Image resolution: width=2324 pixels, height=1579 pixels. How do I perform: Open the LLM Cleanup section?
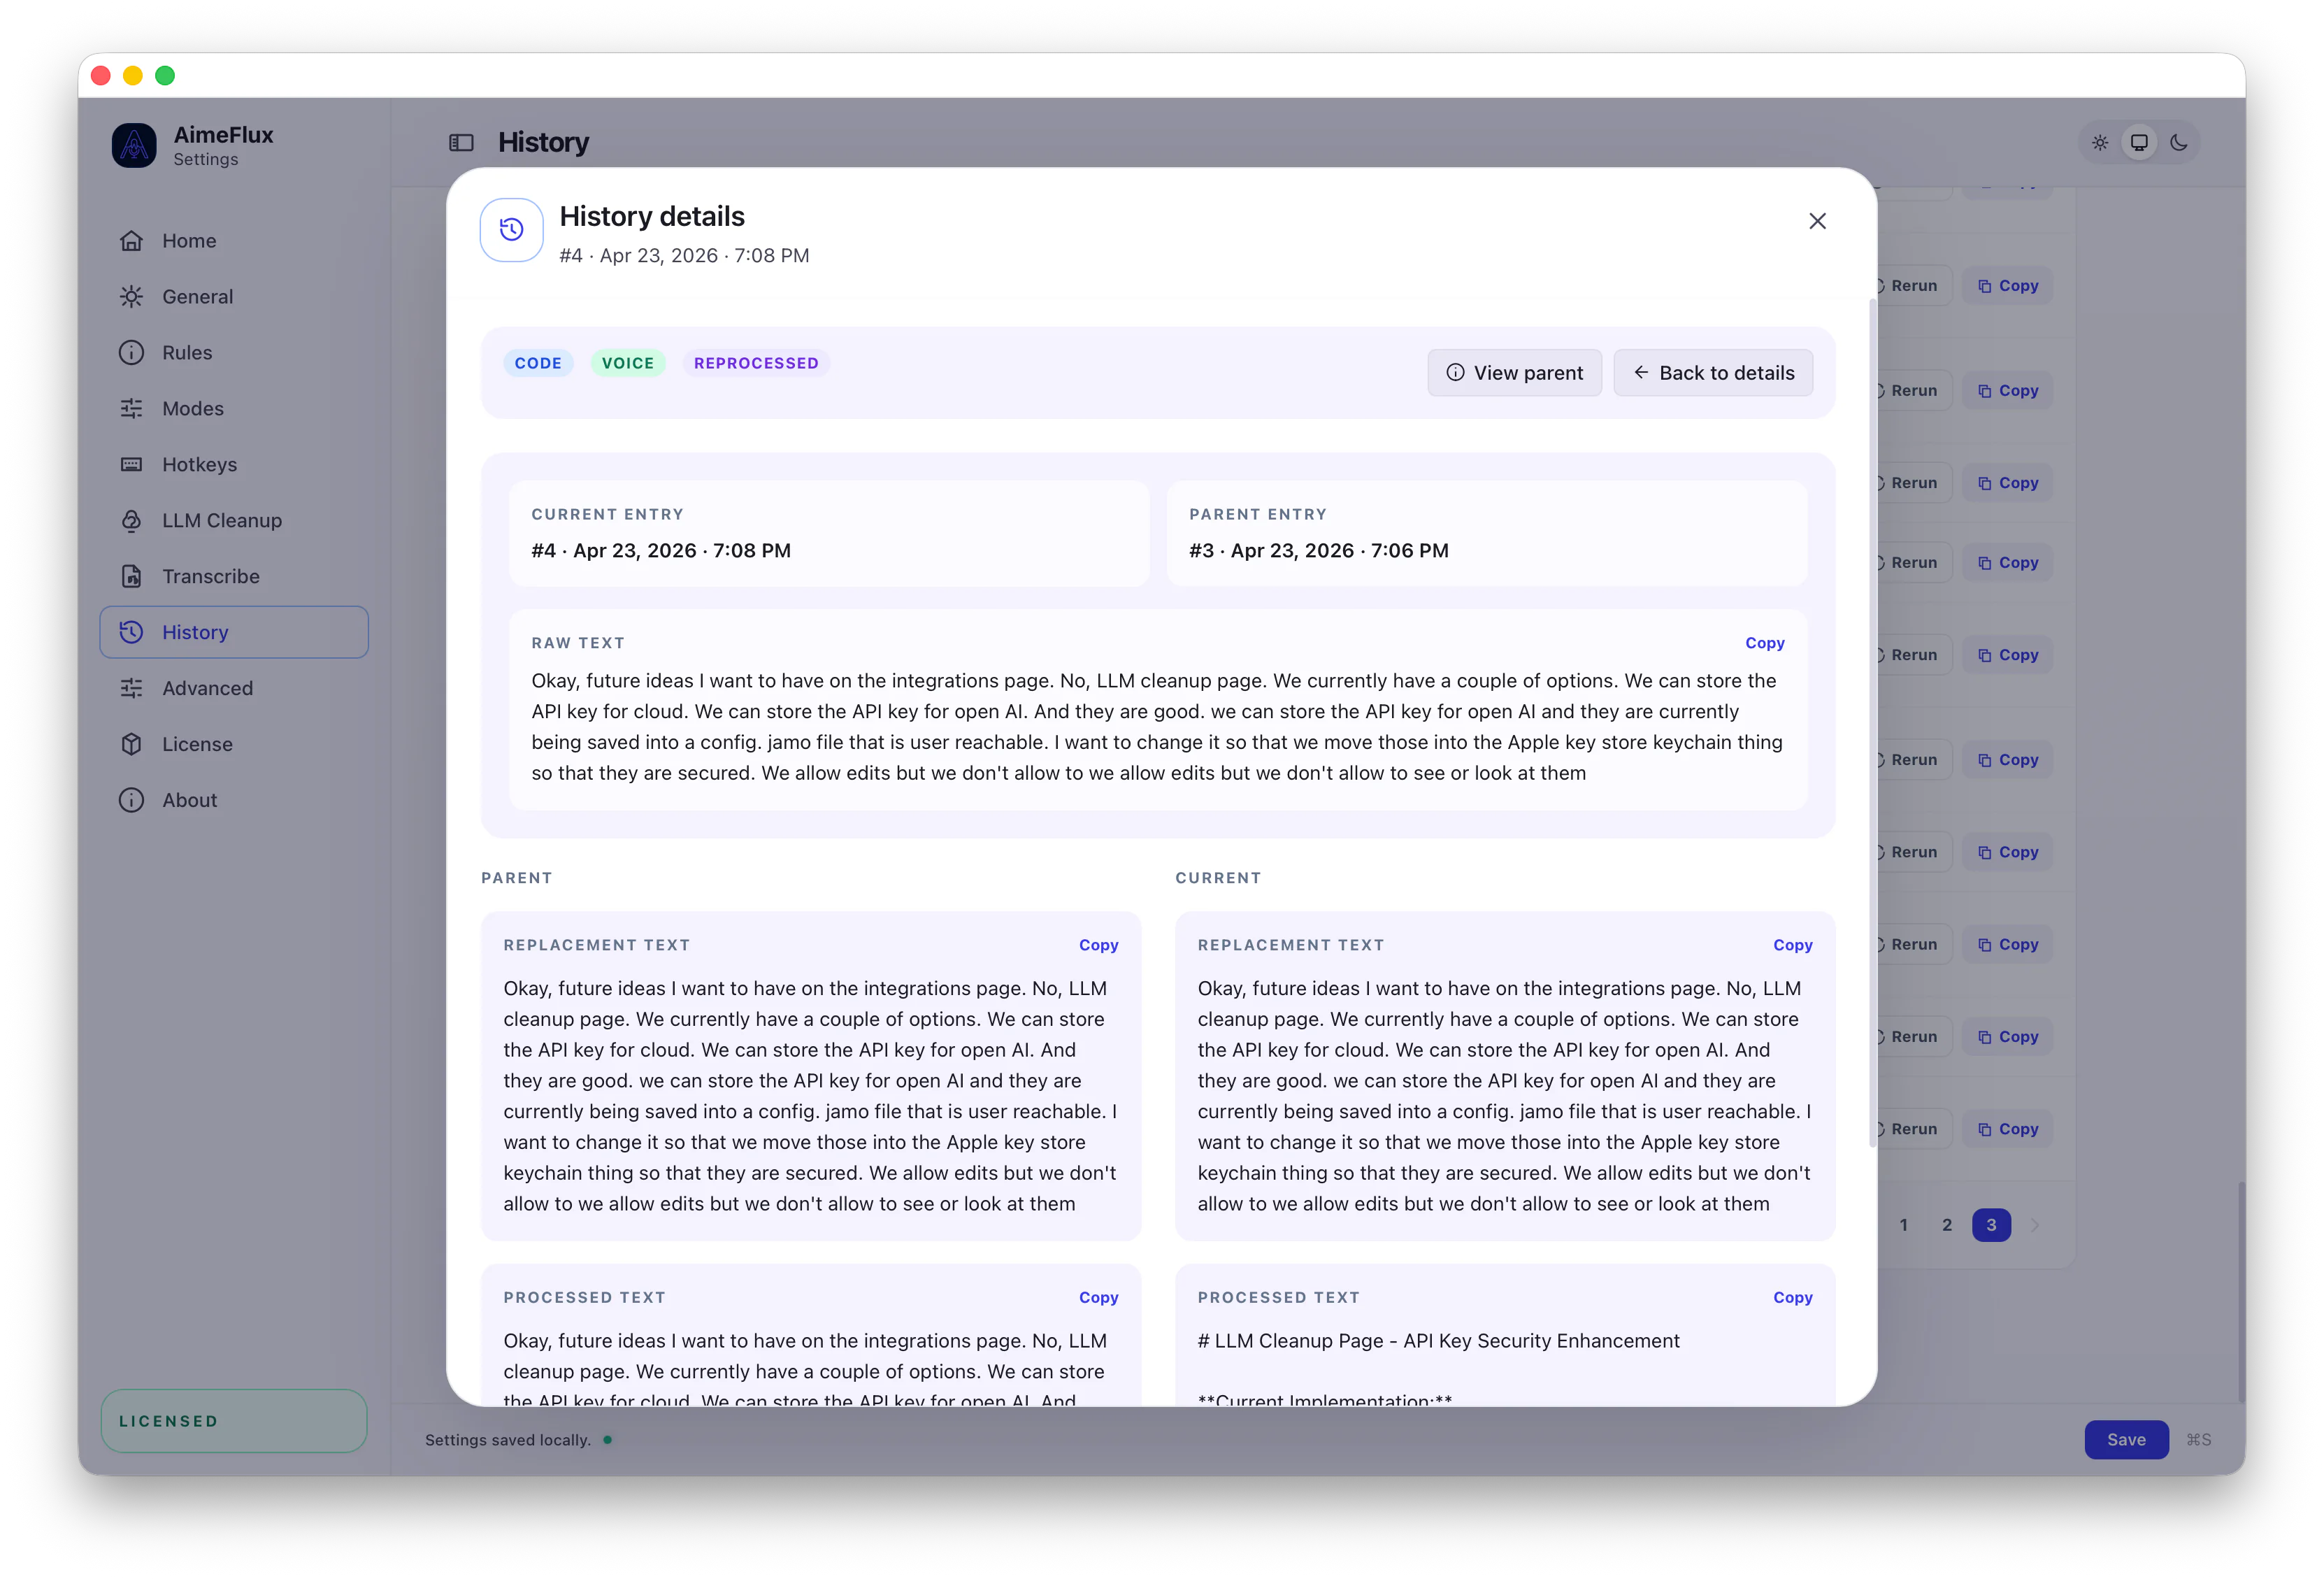[x=234, y=521]
